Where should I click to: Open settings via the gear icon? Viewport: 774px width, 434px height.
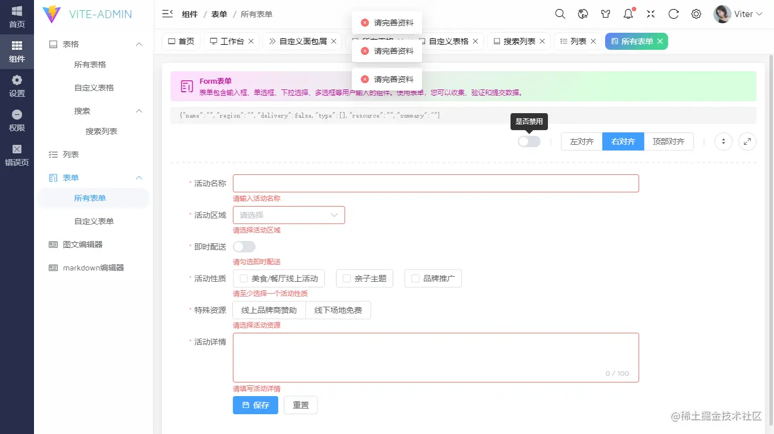point(696,14)
